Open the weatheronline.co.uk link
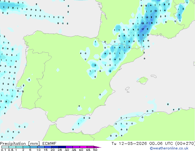 point(169,148)
